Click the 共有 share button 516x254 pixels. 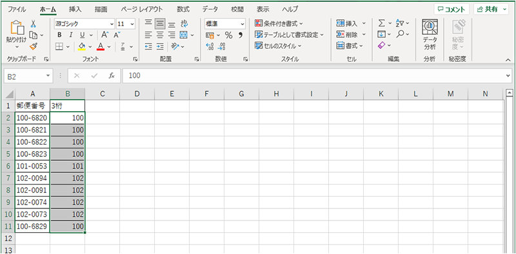(x=491, y=10)
